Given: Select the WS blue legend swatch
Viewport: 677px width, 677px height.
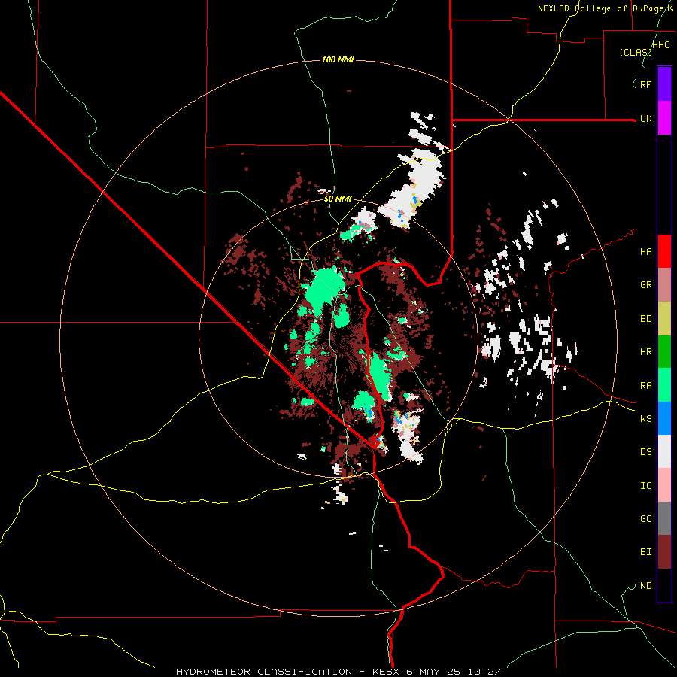Looking at the screenshot, I should click(x=664, y=418).
